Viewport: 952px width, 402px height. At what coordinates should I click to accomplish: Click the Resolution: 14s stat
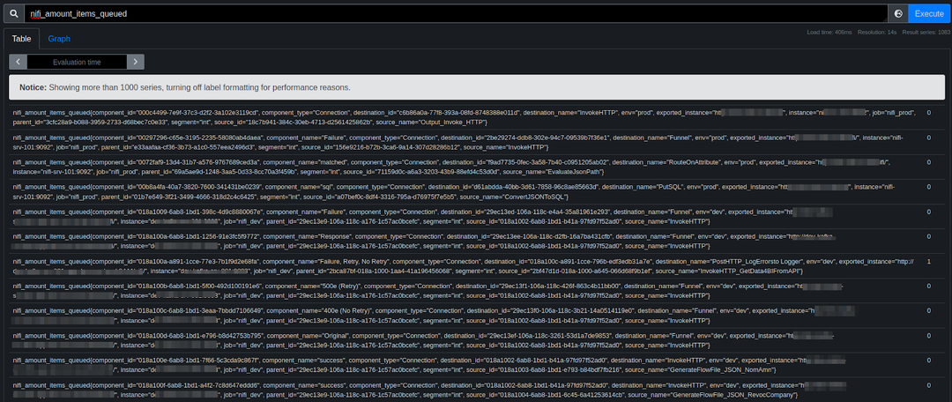(x=877, y=33)
